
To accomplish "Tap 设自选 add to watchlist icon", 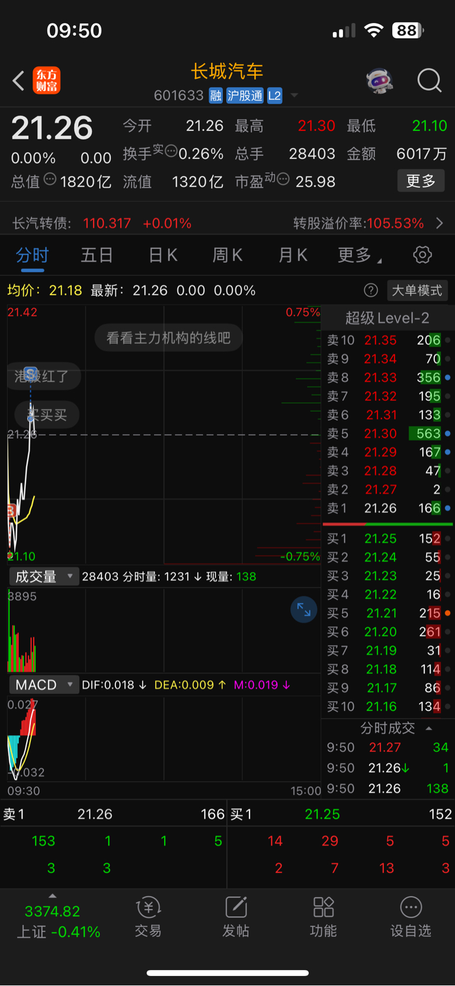I will click(411, 917).
